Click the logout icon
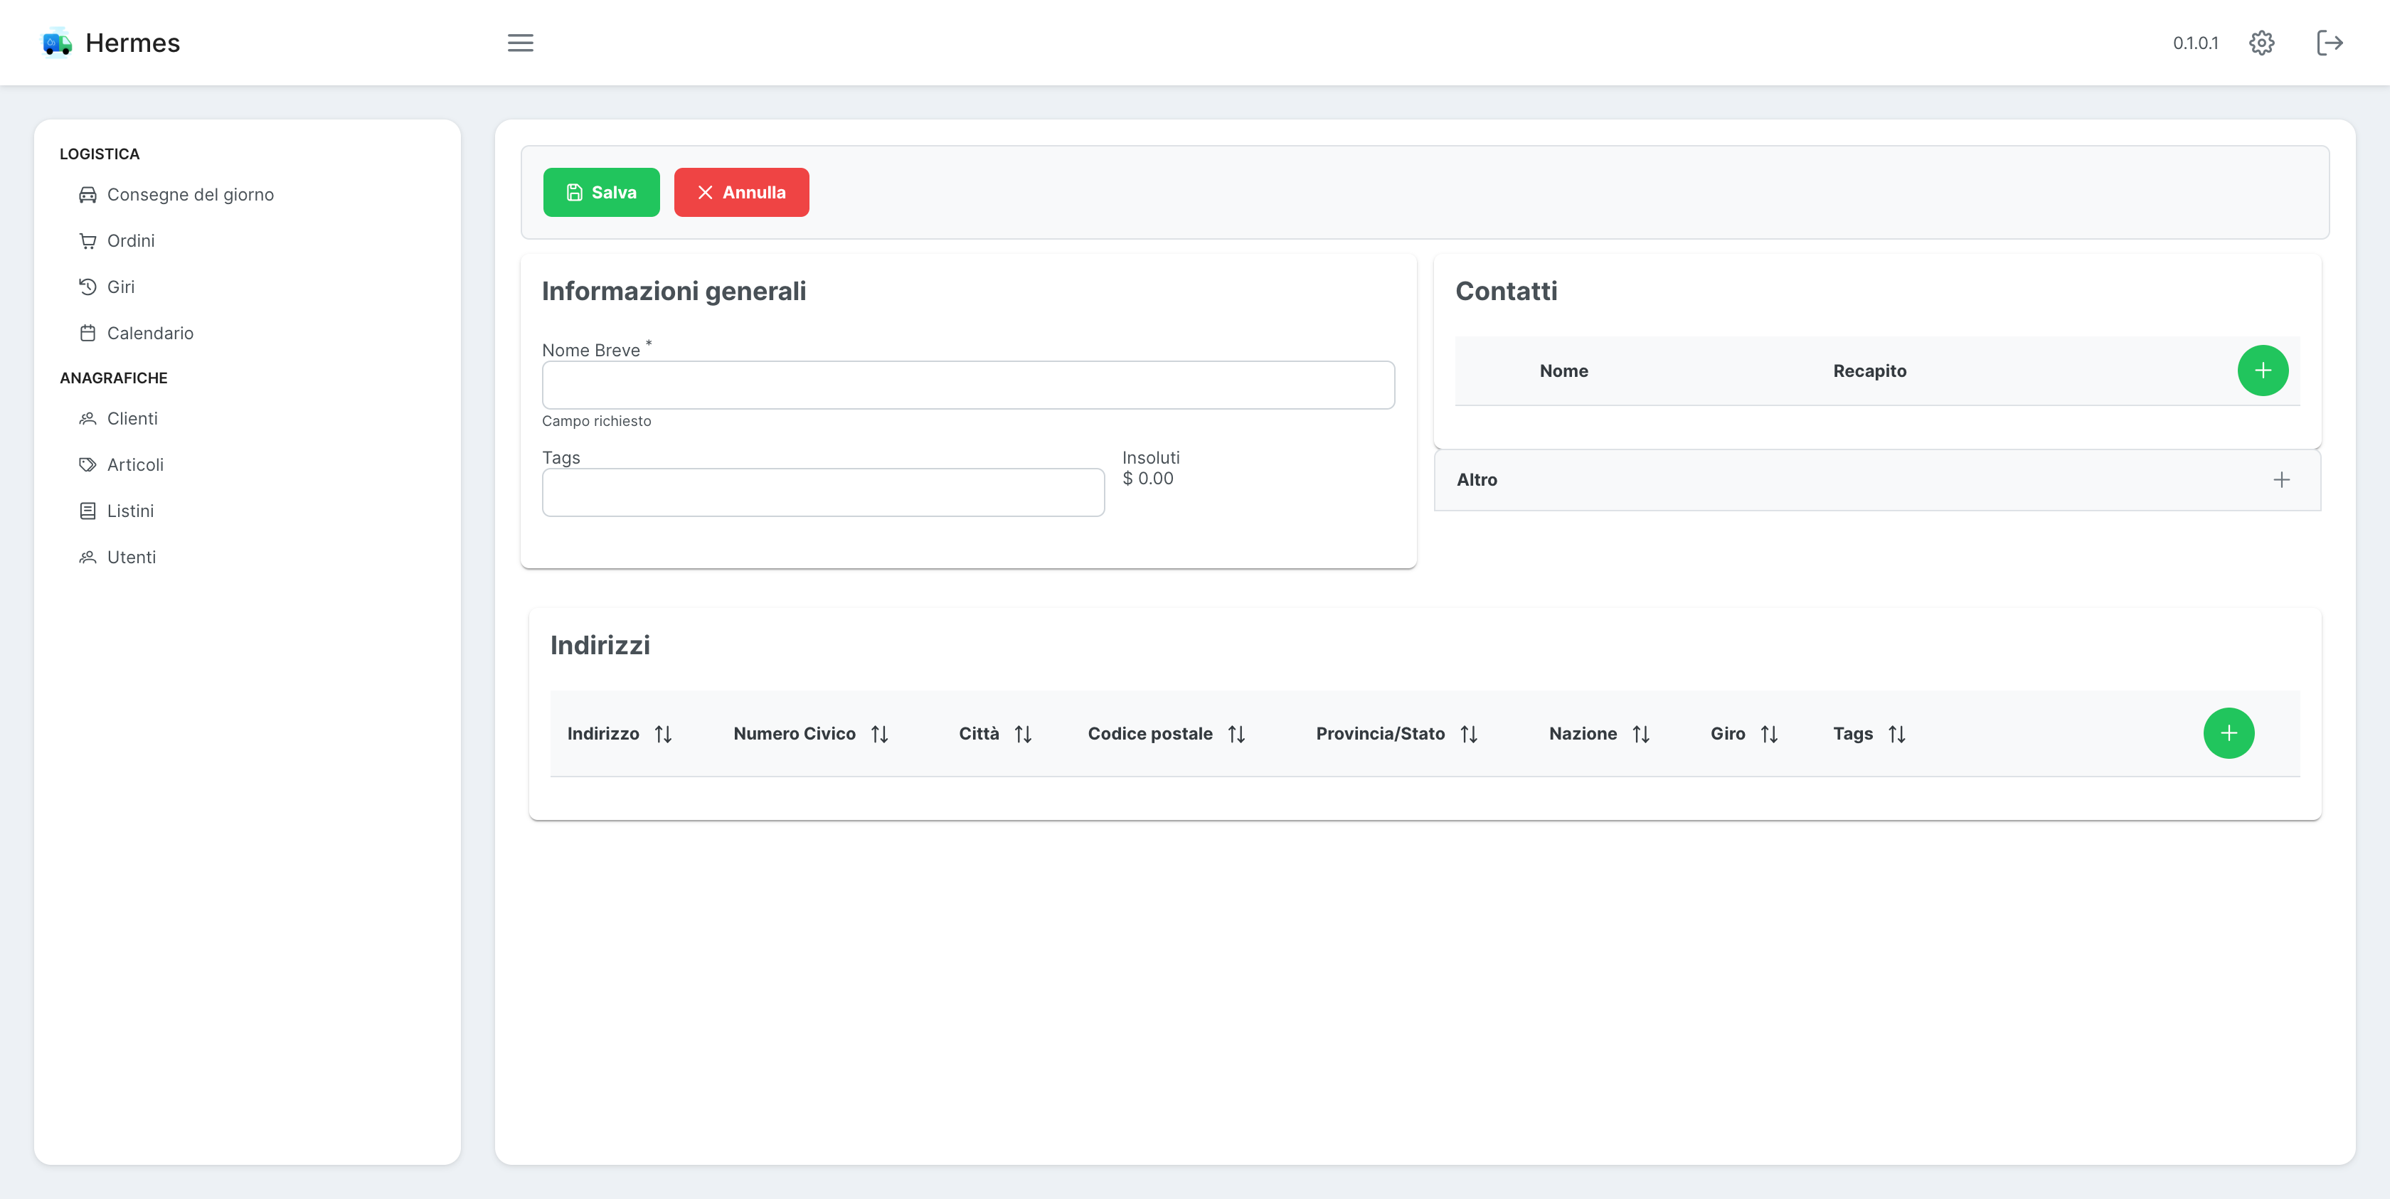2390x1199 pixels. click(x=2331, y=43)
